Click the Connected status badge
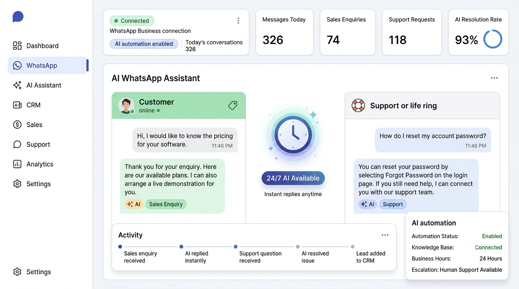 (132, 21)
